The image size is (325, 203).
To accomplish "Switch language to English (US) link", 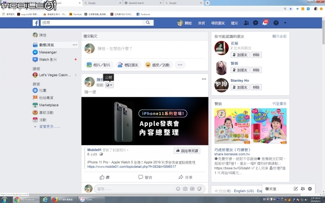I will [244, 191].
